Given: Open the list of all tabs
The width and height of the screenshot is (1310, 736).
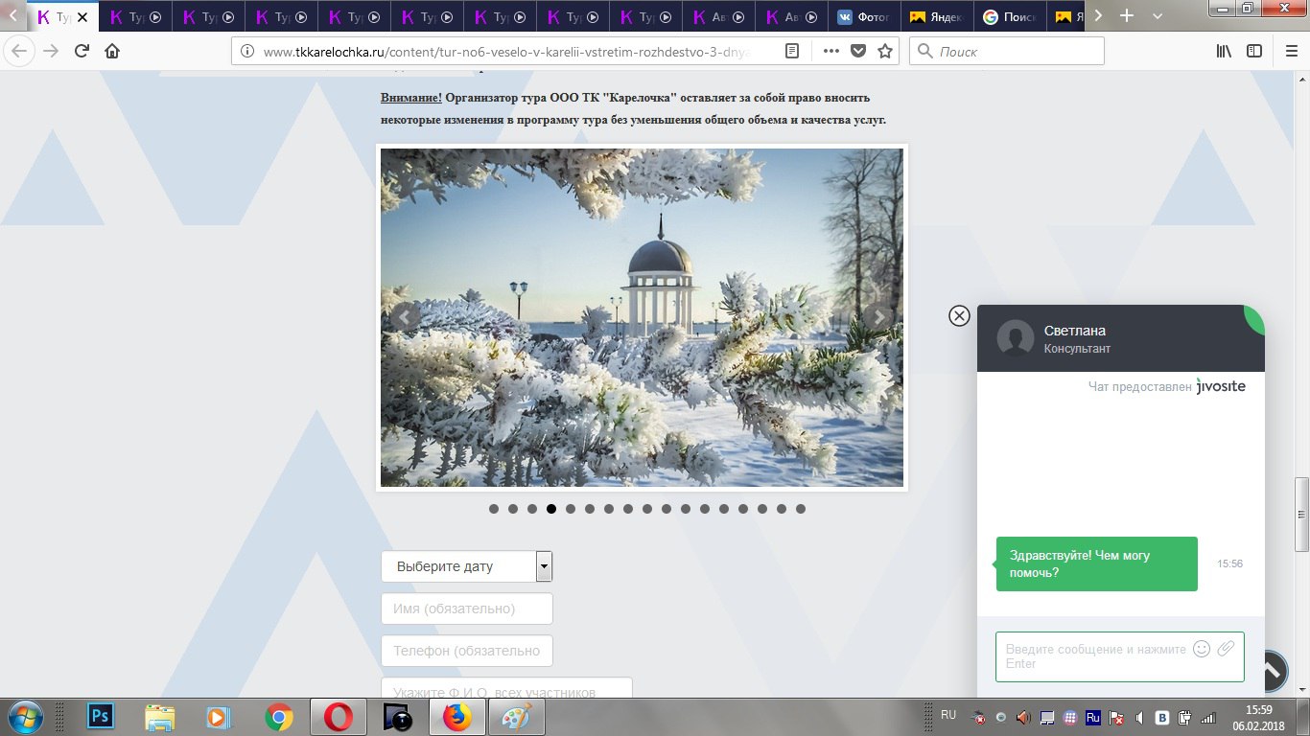Looking at the screenshot, I should 1157,16.
